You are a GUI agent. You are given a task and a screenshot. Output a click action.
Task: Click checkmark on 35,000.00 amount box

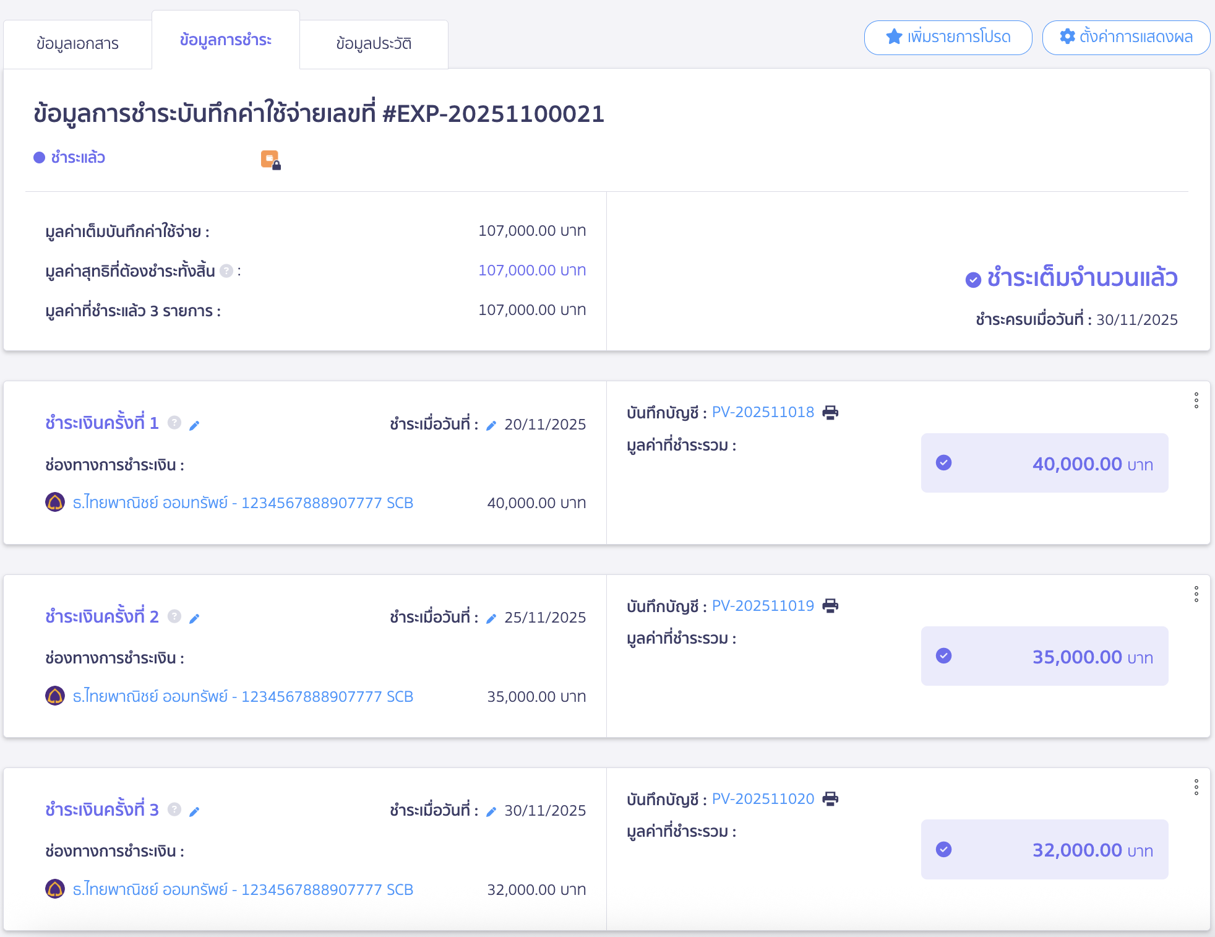tap(943, 656)
